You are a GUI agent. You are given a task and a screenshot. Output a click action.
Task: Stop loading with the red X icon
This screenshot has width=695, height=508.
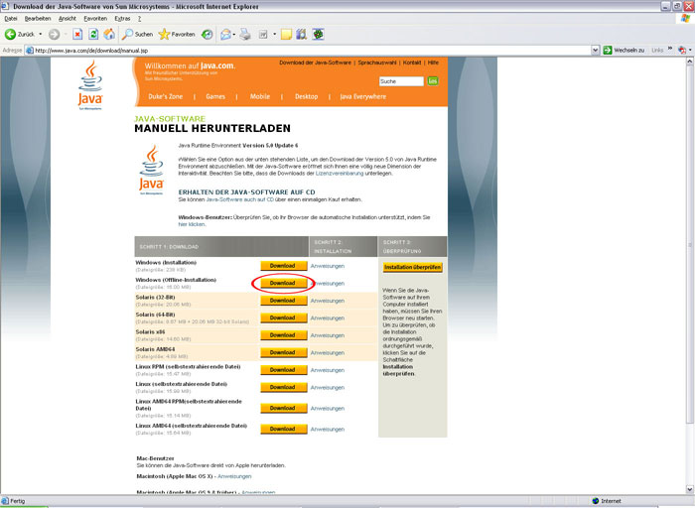(x=77, y=34)
